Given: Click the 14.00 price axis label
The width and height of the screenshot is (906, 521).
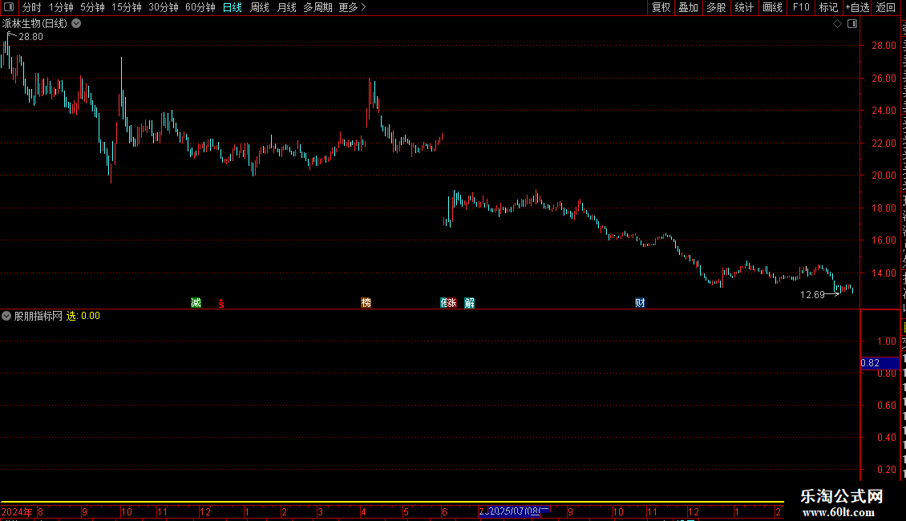Looking at the screenshot, I should (884, 273).
